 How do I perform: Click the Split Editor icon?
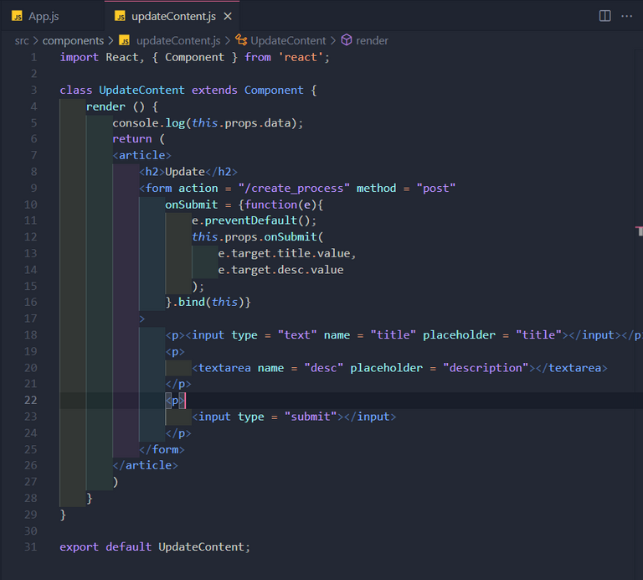pos(604,16)
